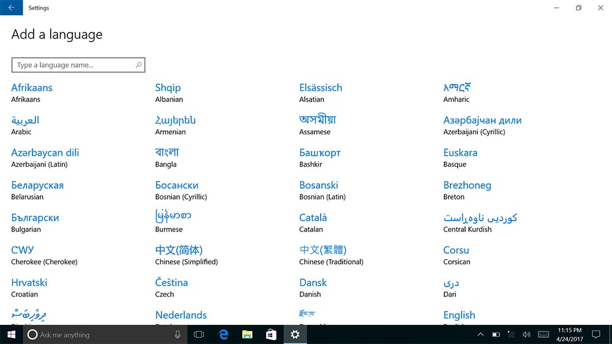612x344 pixels.
Task: Click the Settings gear in the taskbar
Action: (295, 334)
